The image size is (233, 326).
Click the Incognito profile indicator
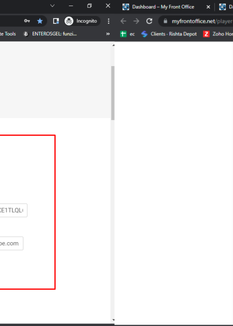(82, 21)
